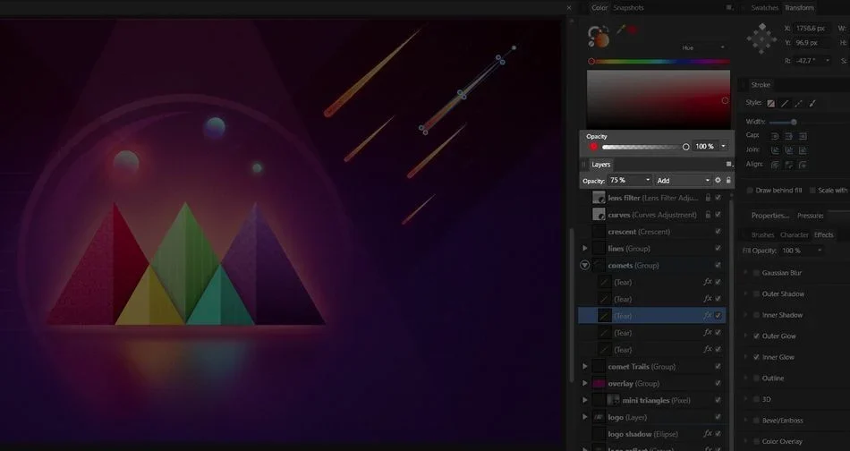Toggle opacity/noise red dot in Color panel
This screenshot has width=850, height=451.
click(593, 147)
